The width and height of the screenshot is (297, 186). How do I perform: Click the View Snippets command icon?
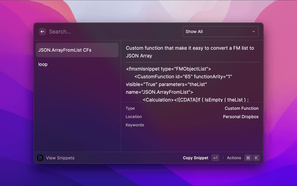[40, 158]
